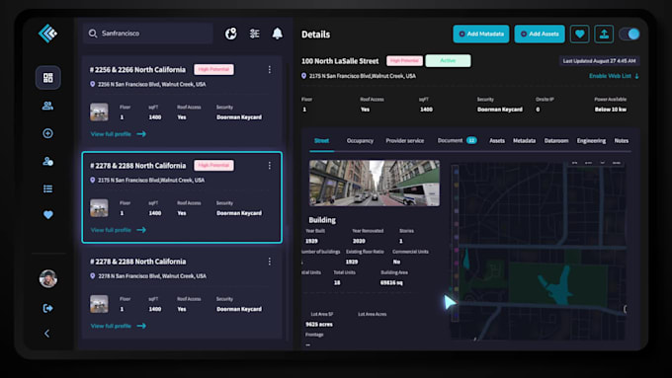Click the thumbnail on the highlighted selected card
The image size is (672, 378).
pos(99,208)
